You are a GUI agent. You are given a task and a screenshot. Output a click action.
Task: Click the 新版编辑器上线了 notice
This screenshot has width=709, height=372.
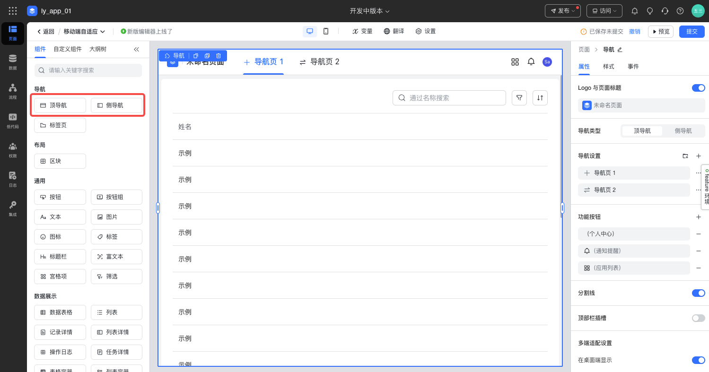[x=147, y=32]
